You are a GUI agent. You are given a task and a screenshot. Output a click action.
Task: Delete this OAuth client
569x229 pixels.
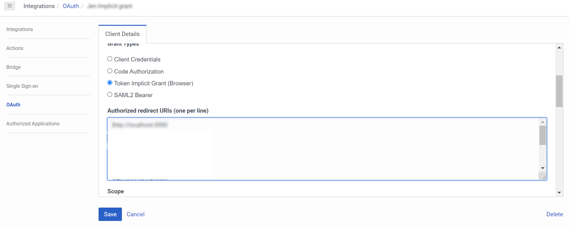click(x=554, y=214)
